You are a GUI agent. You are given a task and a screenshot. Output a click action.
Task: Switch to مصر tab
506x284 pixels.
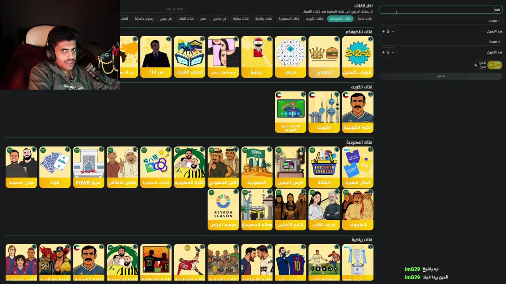tap(203, 19)
